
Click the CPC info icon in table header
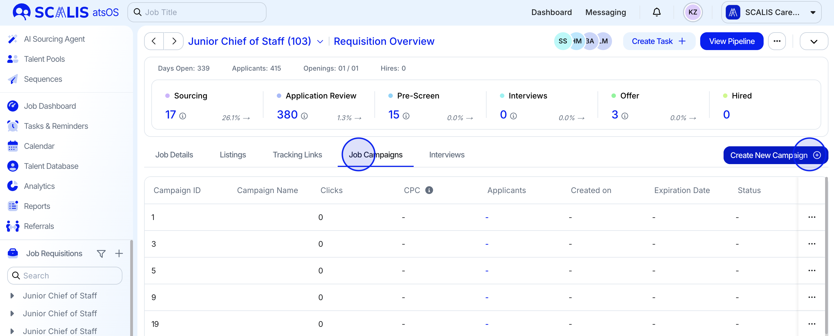click(x=429, y=190)
